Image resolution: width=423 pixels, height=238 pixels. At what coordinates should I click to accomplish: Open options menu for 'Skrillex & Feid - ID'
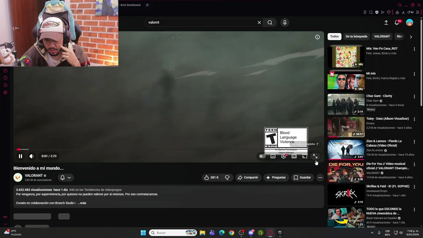pos(414,187)
